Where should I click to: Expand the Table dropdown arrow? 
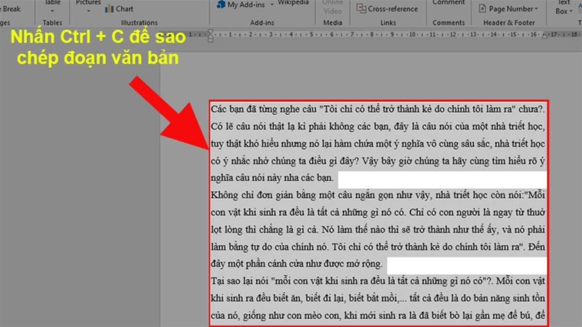tap(51, 11)
